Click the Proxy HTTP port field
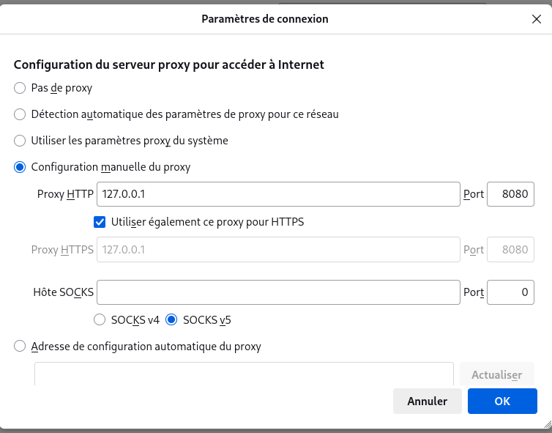 click(x=510, y=194)
